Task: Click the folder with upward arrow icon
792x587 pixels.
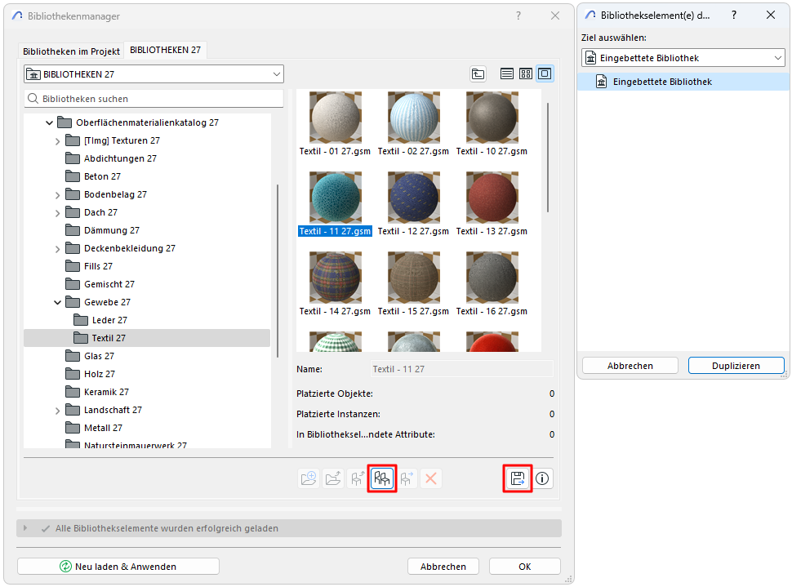Action: tap(333, 478)
